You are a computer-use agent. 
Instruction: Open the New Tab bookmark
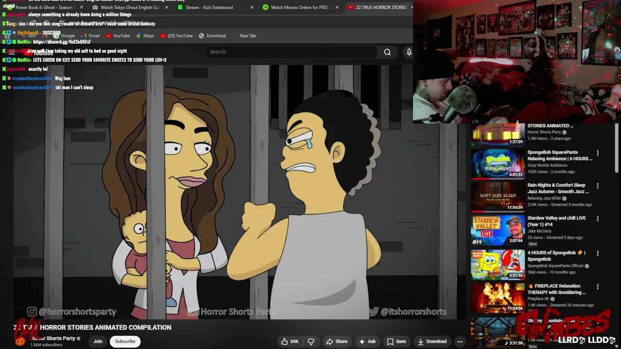(x=247, y=35)
